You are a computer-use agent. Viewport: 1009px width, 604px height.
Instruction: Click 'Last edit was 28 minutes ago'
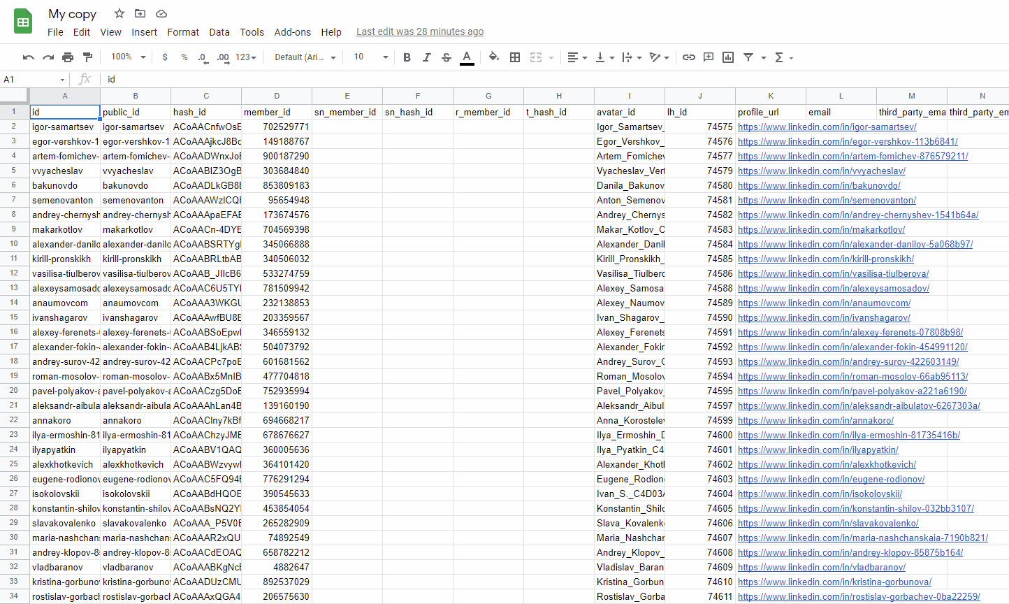419,32
